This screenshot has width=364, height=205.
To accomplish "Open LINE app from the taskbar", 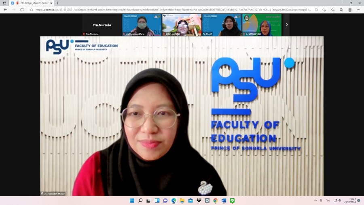I will click(x=232, y=201).
